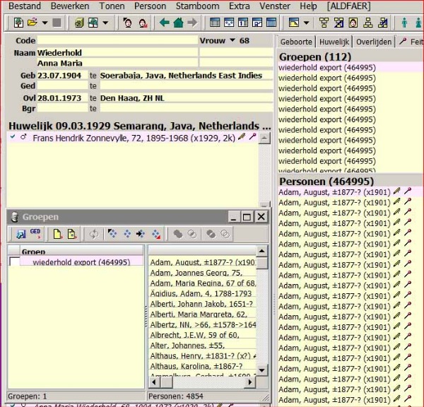Click the GED export icon in Groepen window
This screenshot has height=407, width=424.
tap(35, 234)
